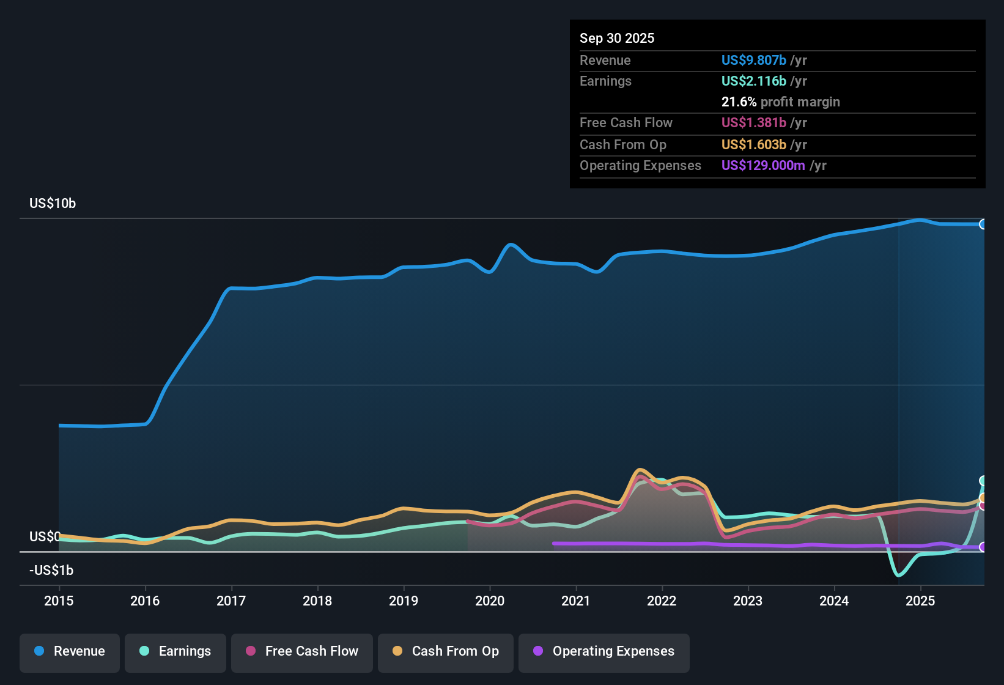Screen dimensions: 1004x685
Task: Click the Sep 30 2025 tooltip date
Action: point(617,38)
